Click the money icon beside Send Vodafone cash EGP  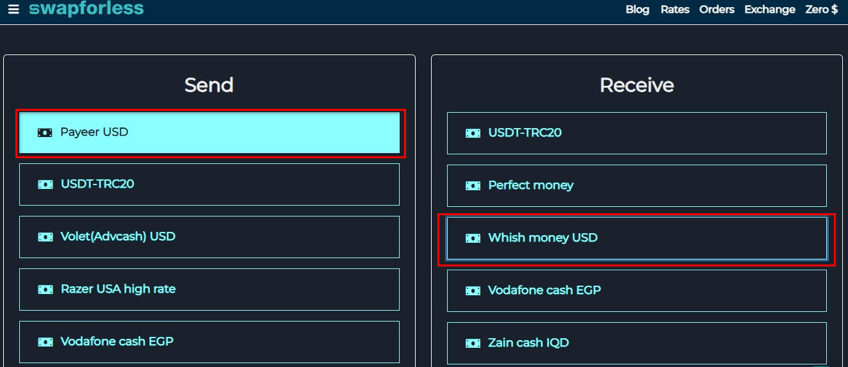click(x=45, y=342)
